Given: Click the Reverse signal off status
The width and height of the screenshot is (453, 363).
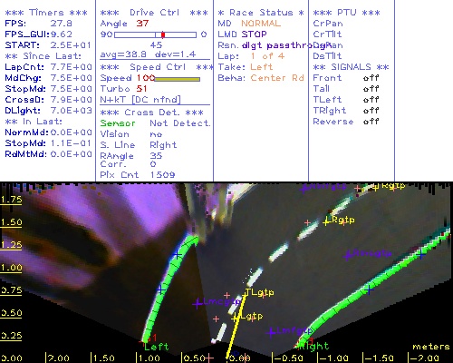Looking at the screenshot, I should (x=371, y=122).
